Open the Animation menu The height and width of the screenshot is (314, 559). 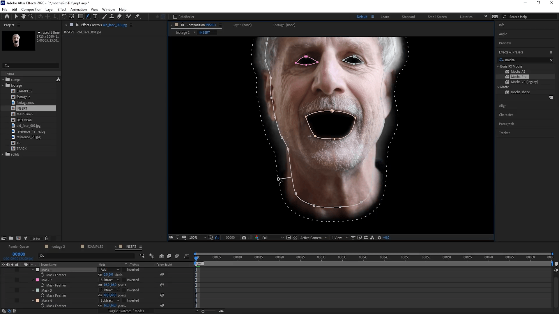tap(79, 9)
